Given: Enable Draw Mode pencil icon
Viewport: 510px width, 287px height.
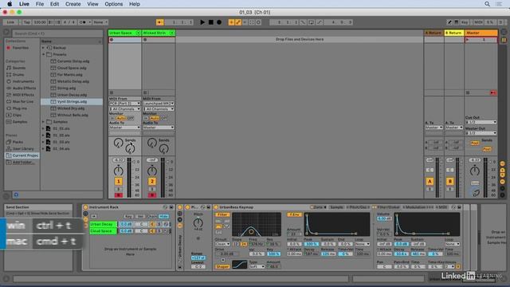Looking at the screenshot, I should [x=449, y=22].
